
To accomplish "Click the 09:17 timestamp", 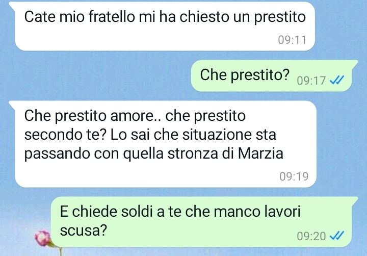I will [x=311, y=81].
